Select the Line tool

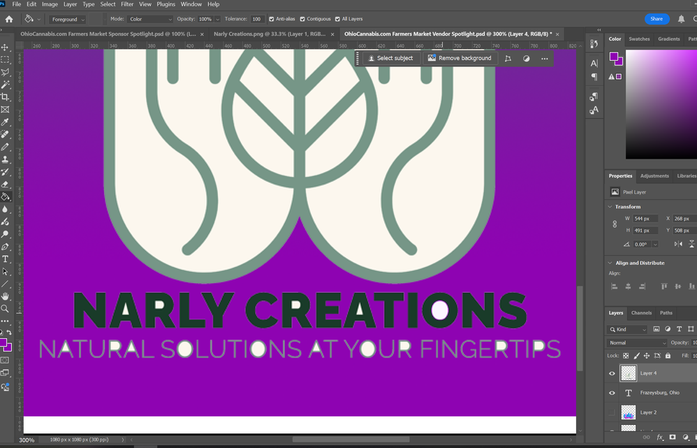[6, 284]
